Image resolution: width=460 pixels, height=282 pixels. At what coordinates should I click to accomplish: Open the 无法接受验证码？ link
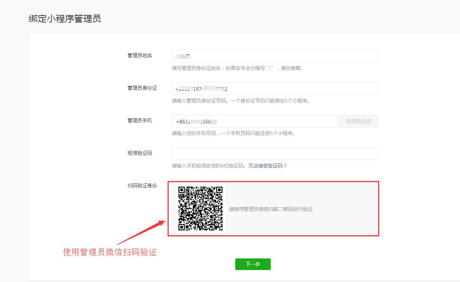click(x=267, y=166)
